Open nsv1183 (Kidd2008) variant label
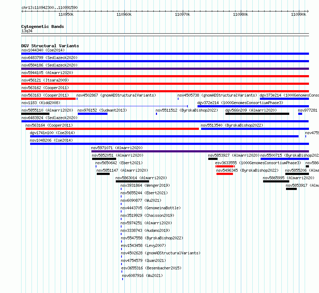The image size is (319, 293). click(x=41, y=103)
